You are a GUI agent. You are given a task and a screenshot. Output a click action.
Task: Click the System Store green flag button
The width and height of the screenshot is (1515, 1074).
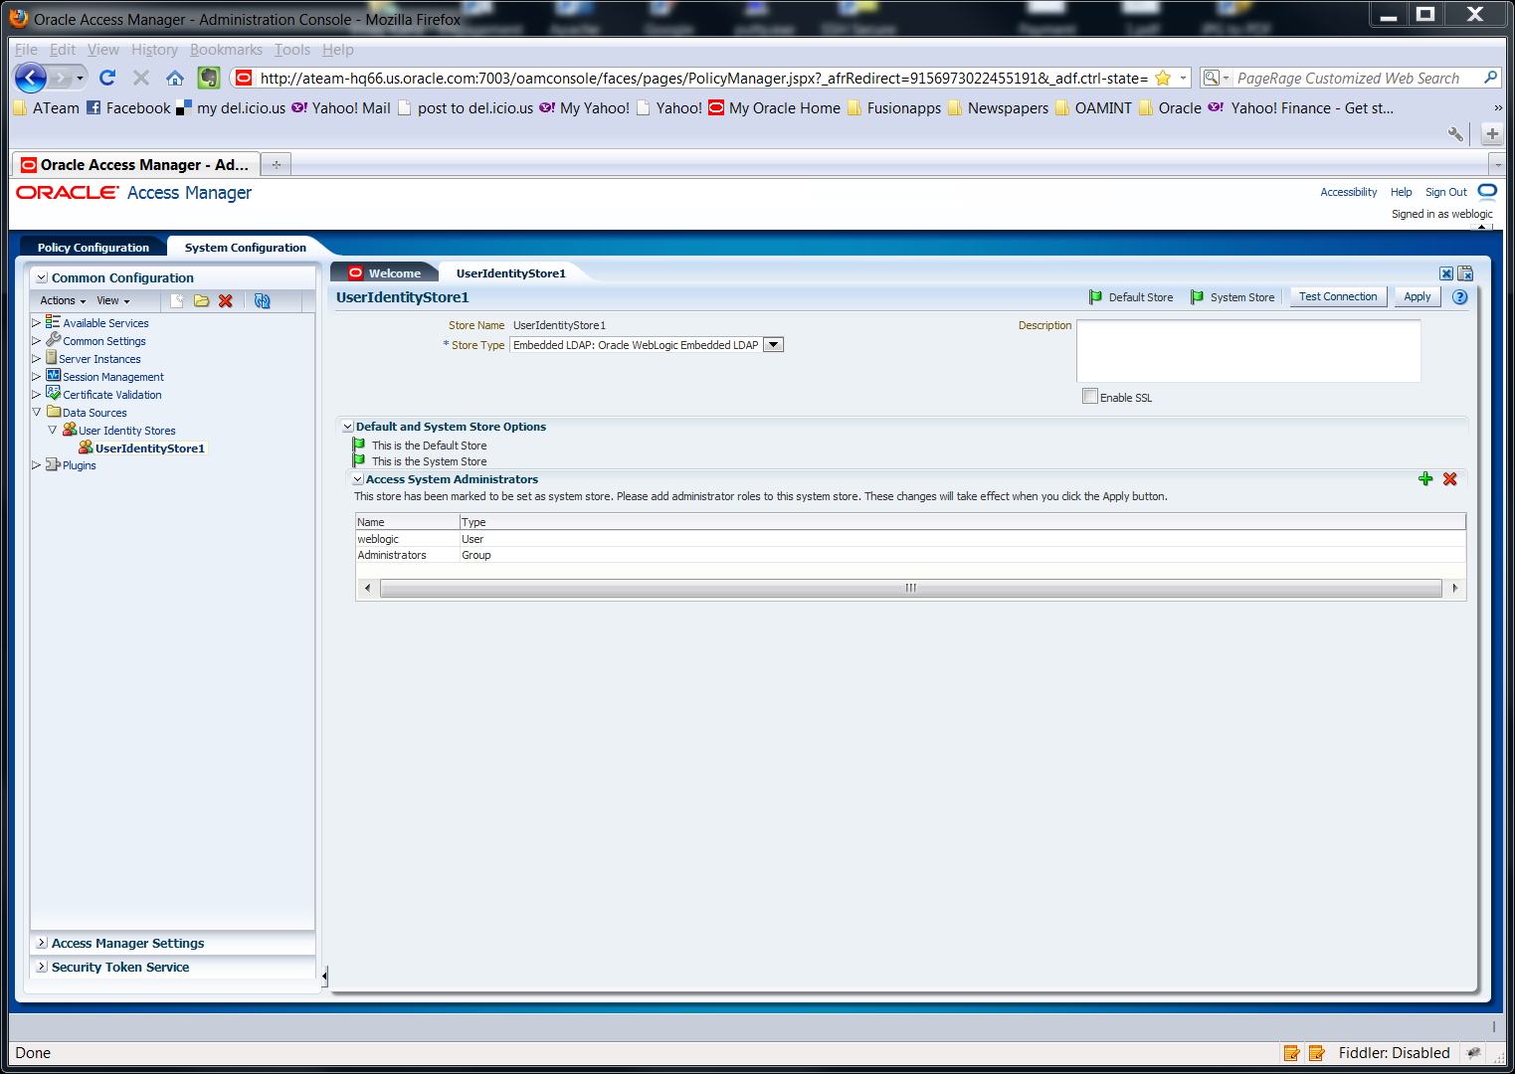tap(1232, 297)
